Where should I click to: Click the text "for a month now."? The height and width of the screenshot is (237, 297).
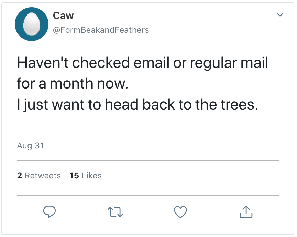72,84
